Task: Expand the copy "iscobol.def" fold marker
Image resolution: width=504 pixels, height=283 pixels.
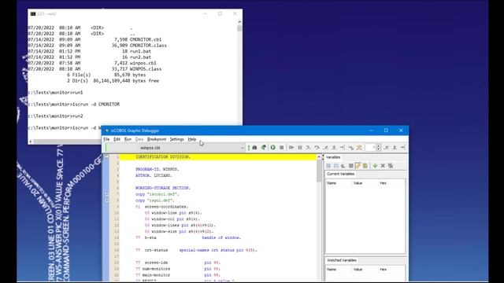Action: (107, 194)
